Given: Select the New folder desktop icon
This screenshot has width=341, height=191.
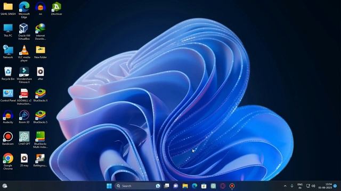Looking at the screenshot, I should (40, 52).
